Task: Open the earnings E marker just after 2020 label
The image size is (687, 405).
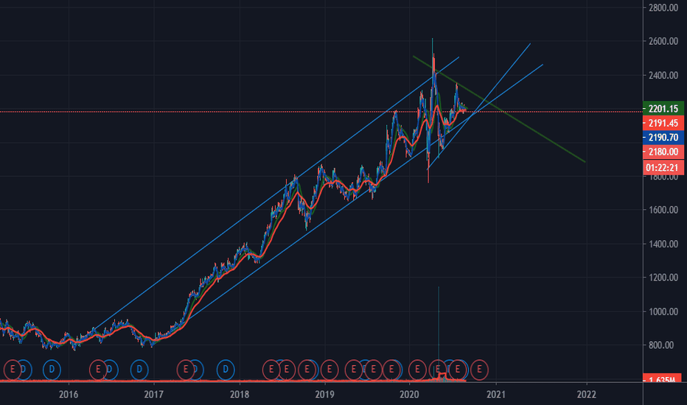Action: tap(417, 370)
